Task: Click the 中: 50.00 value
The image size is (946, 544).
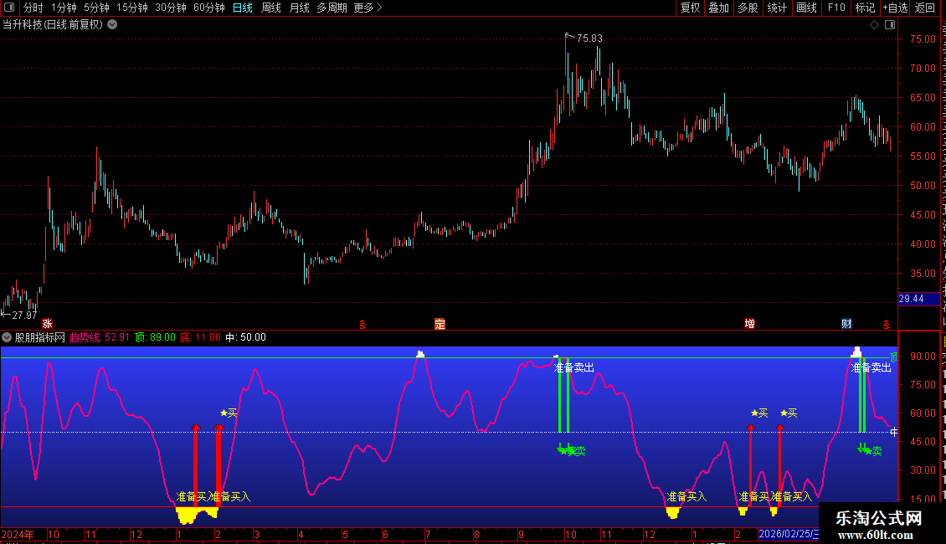Action: (x=245, y=337)
